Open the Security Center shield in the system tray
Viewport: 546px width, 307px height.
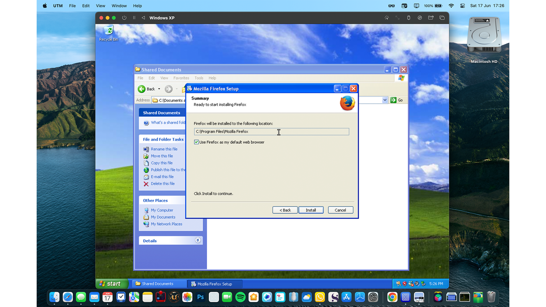[404, 283]
